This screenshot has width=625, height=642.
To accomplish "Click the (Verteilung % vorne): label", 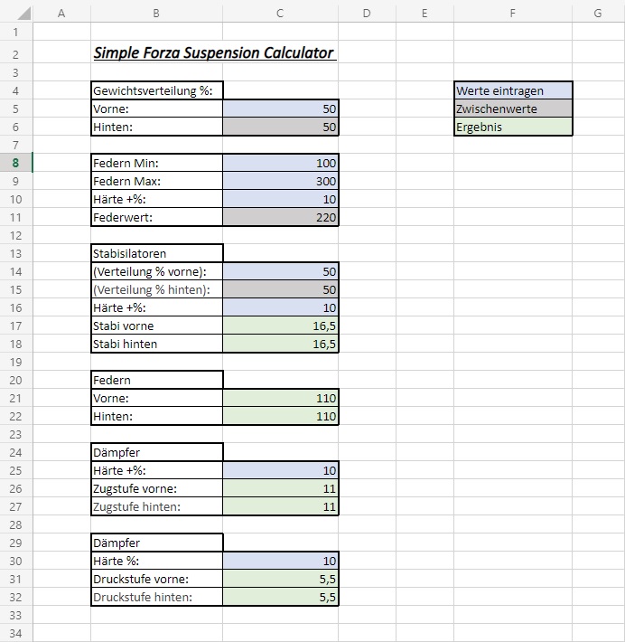I will pyautogui.click(x=150, y=271).
